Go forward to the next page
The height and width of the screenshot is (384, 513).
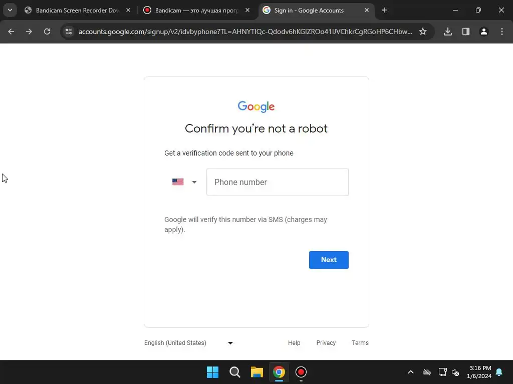(29, 31)
